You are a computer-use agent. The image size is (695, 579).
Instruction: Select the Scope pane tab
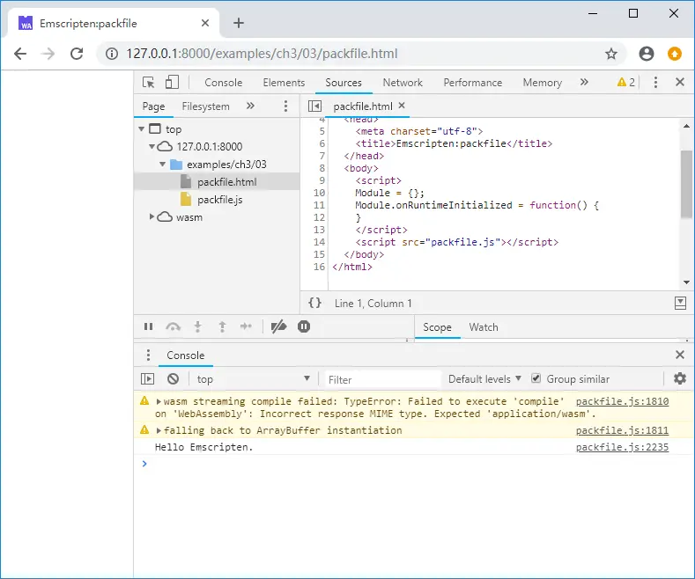pyautogui.click(x=437, y=327)
